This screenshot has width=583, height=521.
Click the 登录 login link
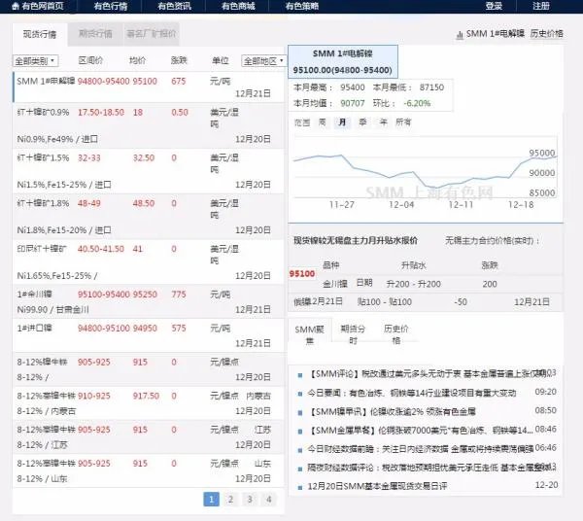494,6
